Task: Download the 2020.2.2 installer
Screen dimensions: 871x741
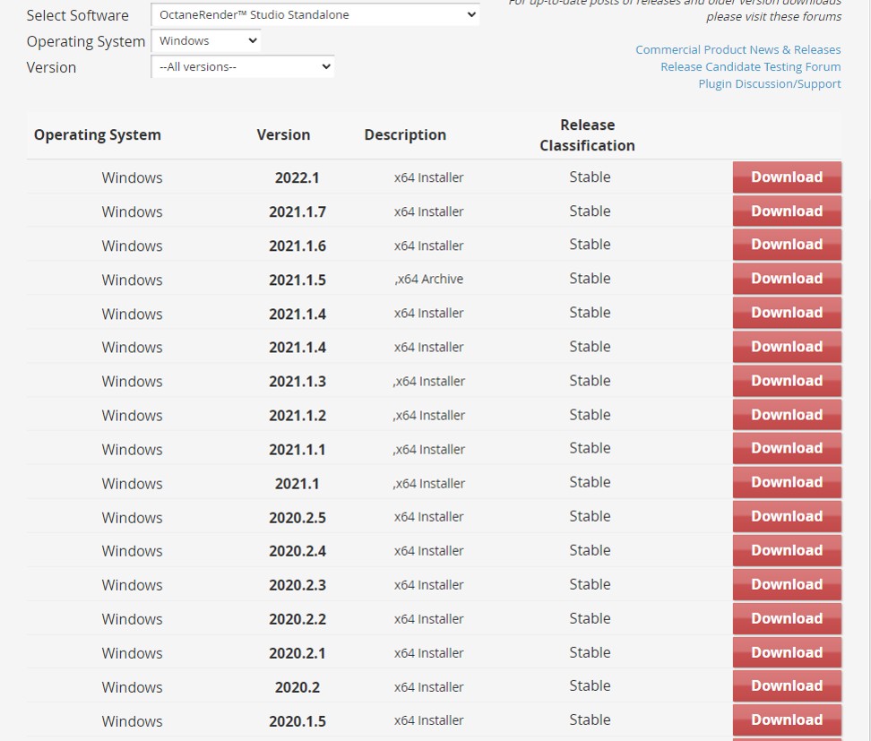Action: pos(787,618)
